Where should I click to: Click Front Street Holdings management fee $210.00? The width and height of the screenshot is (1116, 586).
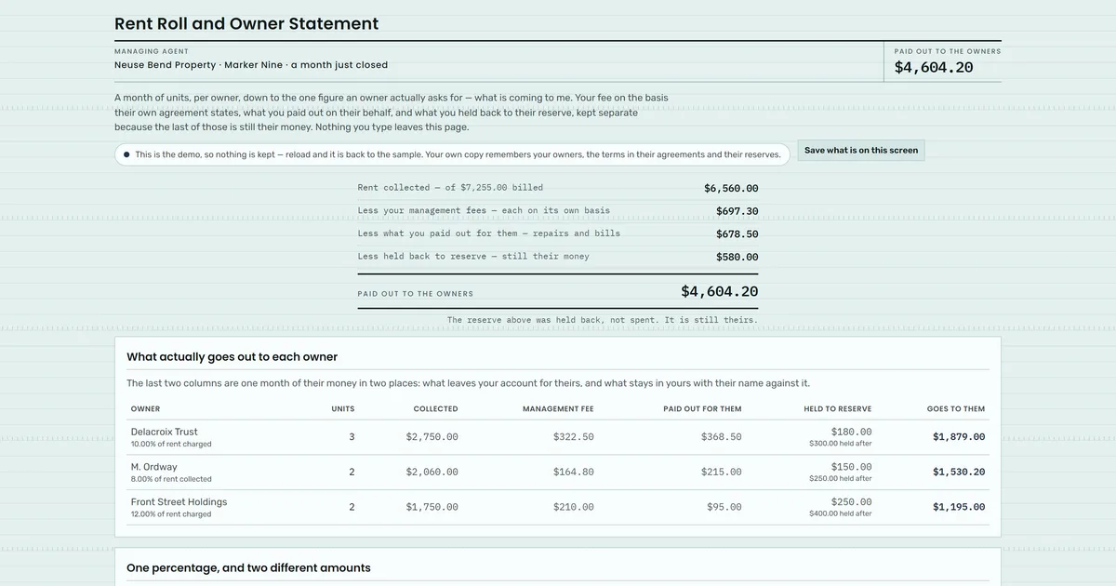[574, 508]
